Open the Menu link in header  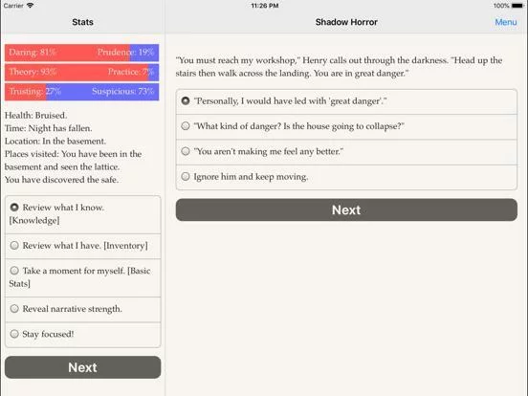point(505,22)
